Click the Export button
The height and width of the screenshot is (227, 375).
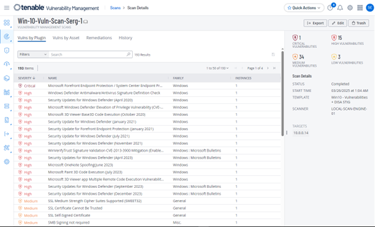click(x=315, y=23)
